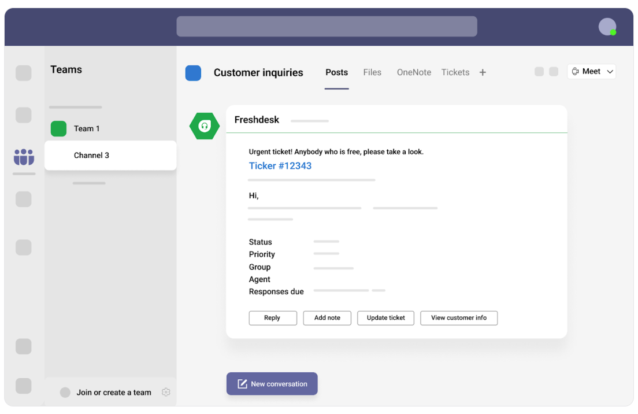Open settings gear beside Join or create a team
Image resolution: width=638 pixels, height=414 pixels.
[x=166, y=392]
